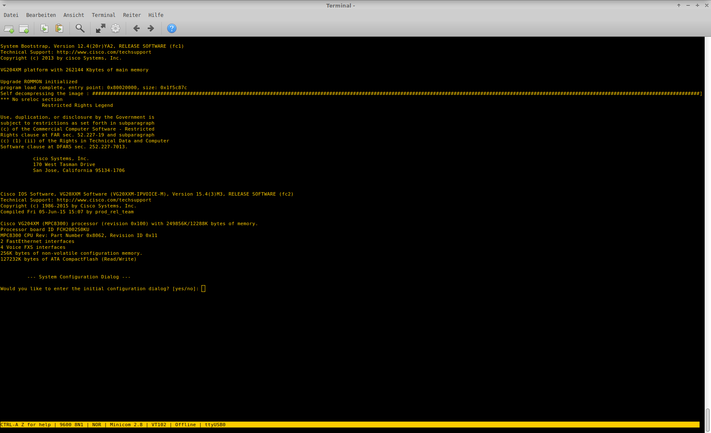Click the "Software clause at DFARS sec. 252.227-7013" line

pyautogui.click(x=64, y=147)
